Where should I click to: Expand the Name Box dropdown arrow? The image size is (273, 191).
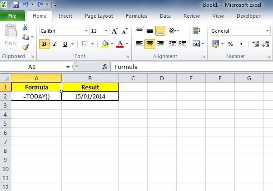tap(68, 67)
